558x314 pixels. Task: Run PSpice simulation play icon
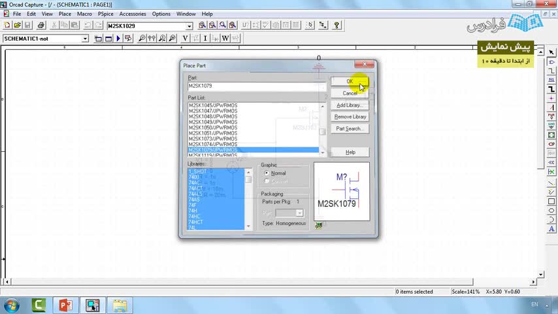pos(118,39)
